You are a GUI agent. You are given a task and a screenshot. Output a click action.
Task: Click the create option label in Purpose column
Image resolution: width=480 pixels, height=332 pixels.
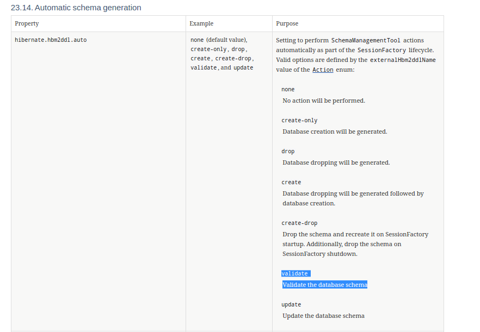pyautogui.click(x=290, y=182)
